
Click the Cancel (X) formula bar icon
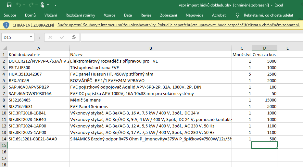pyautogui.click(x=50, y=37)
